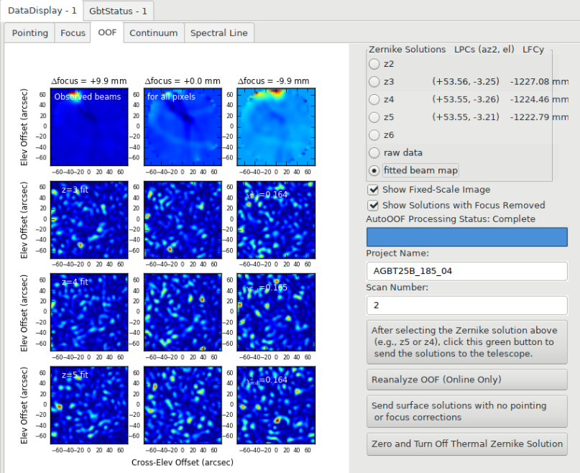Send surface solutions with no pointing corrections

467,411
